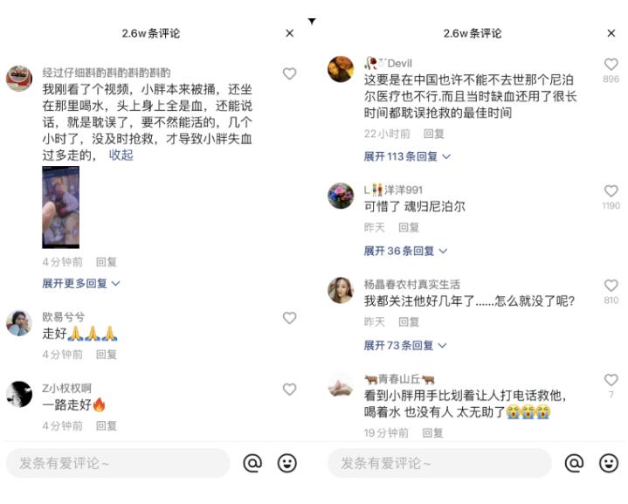Like the 可惜了 魂归尼泊尔 comment
The image size is (628, 504).
pyautogui.click(x=611, y=190)
